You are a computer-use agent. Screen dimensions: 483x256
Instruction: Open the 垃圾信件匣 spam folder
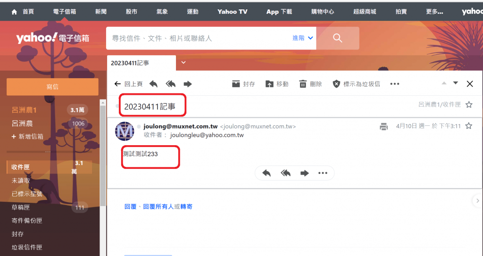[27, 248]
